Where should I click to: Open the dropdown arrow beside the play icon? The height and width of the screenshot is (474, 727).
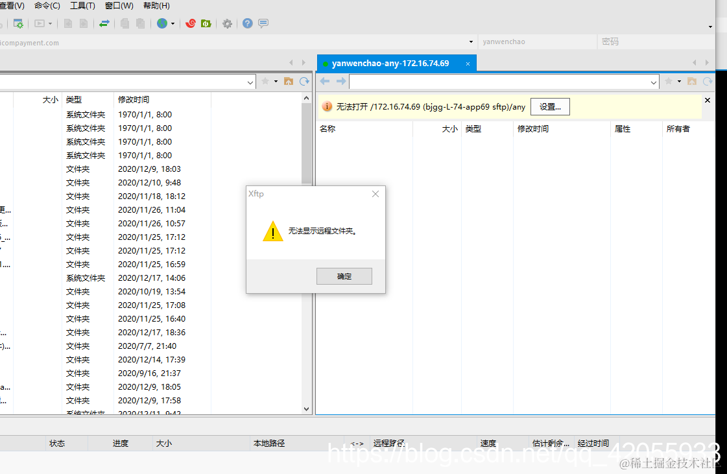50,23
